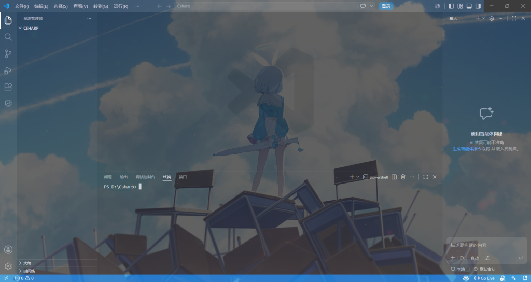The height and width of the screenshot is (282, 531).
Task: Click the remote window indicator in status bar
Action: [x=6, y=278]
